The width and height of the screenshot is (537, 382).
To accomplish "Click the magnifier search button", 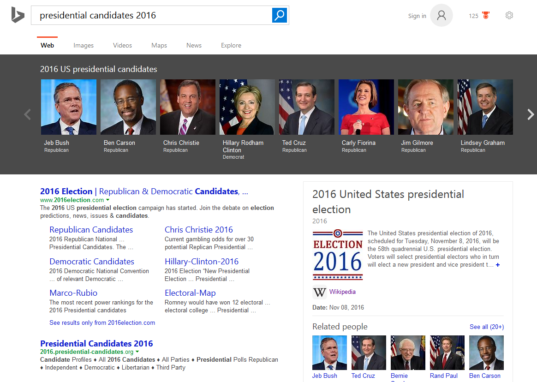I will 280,15.
